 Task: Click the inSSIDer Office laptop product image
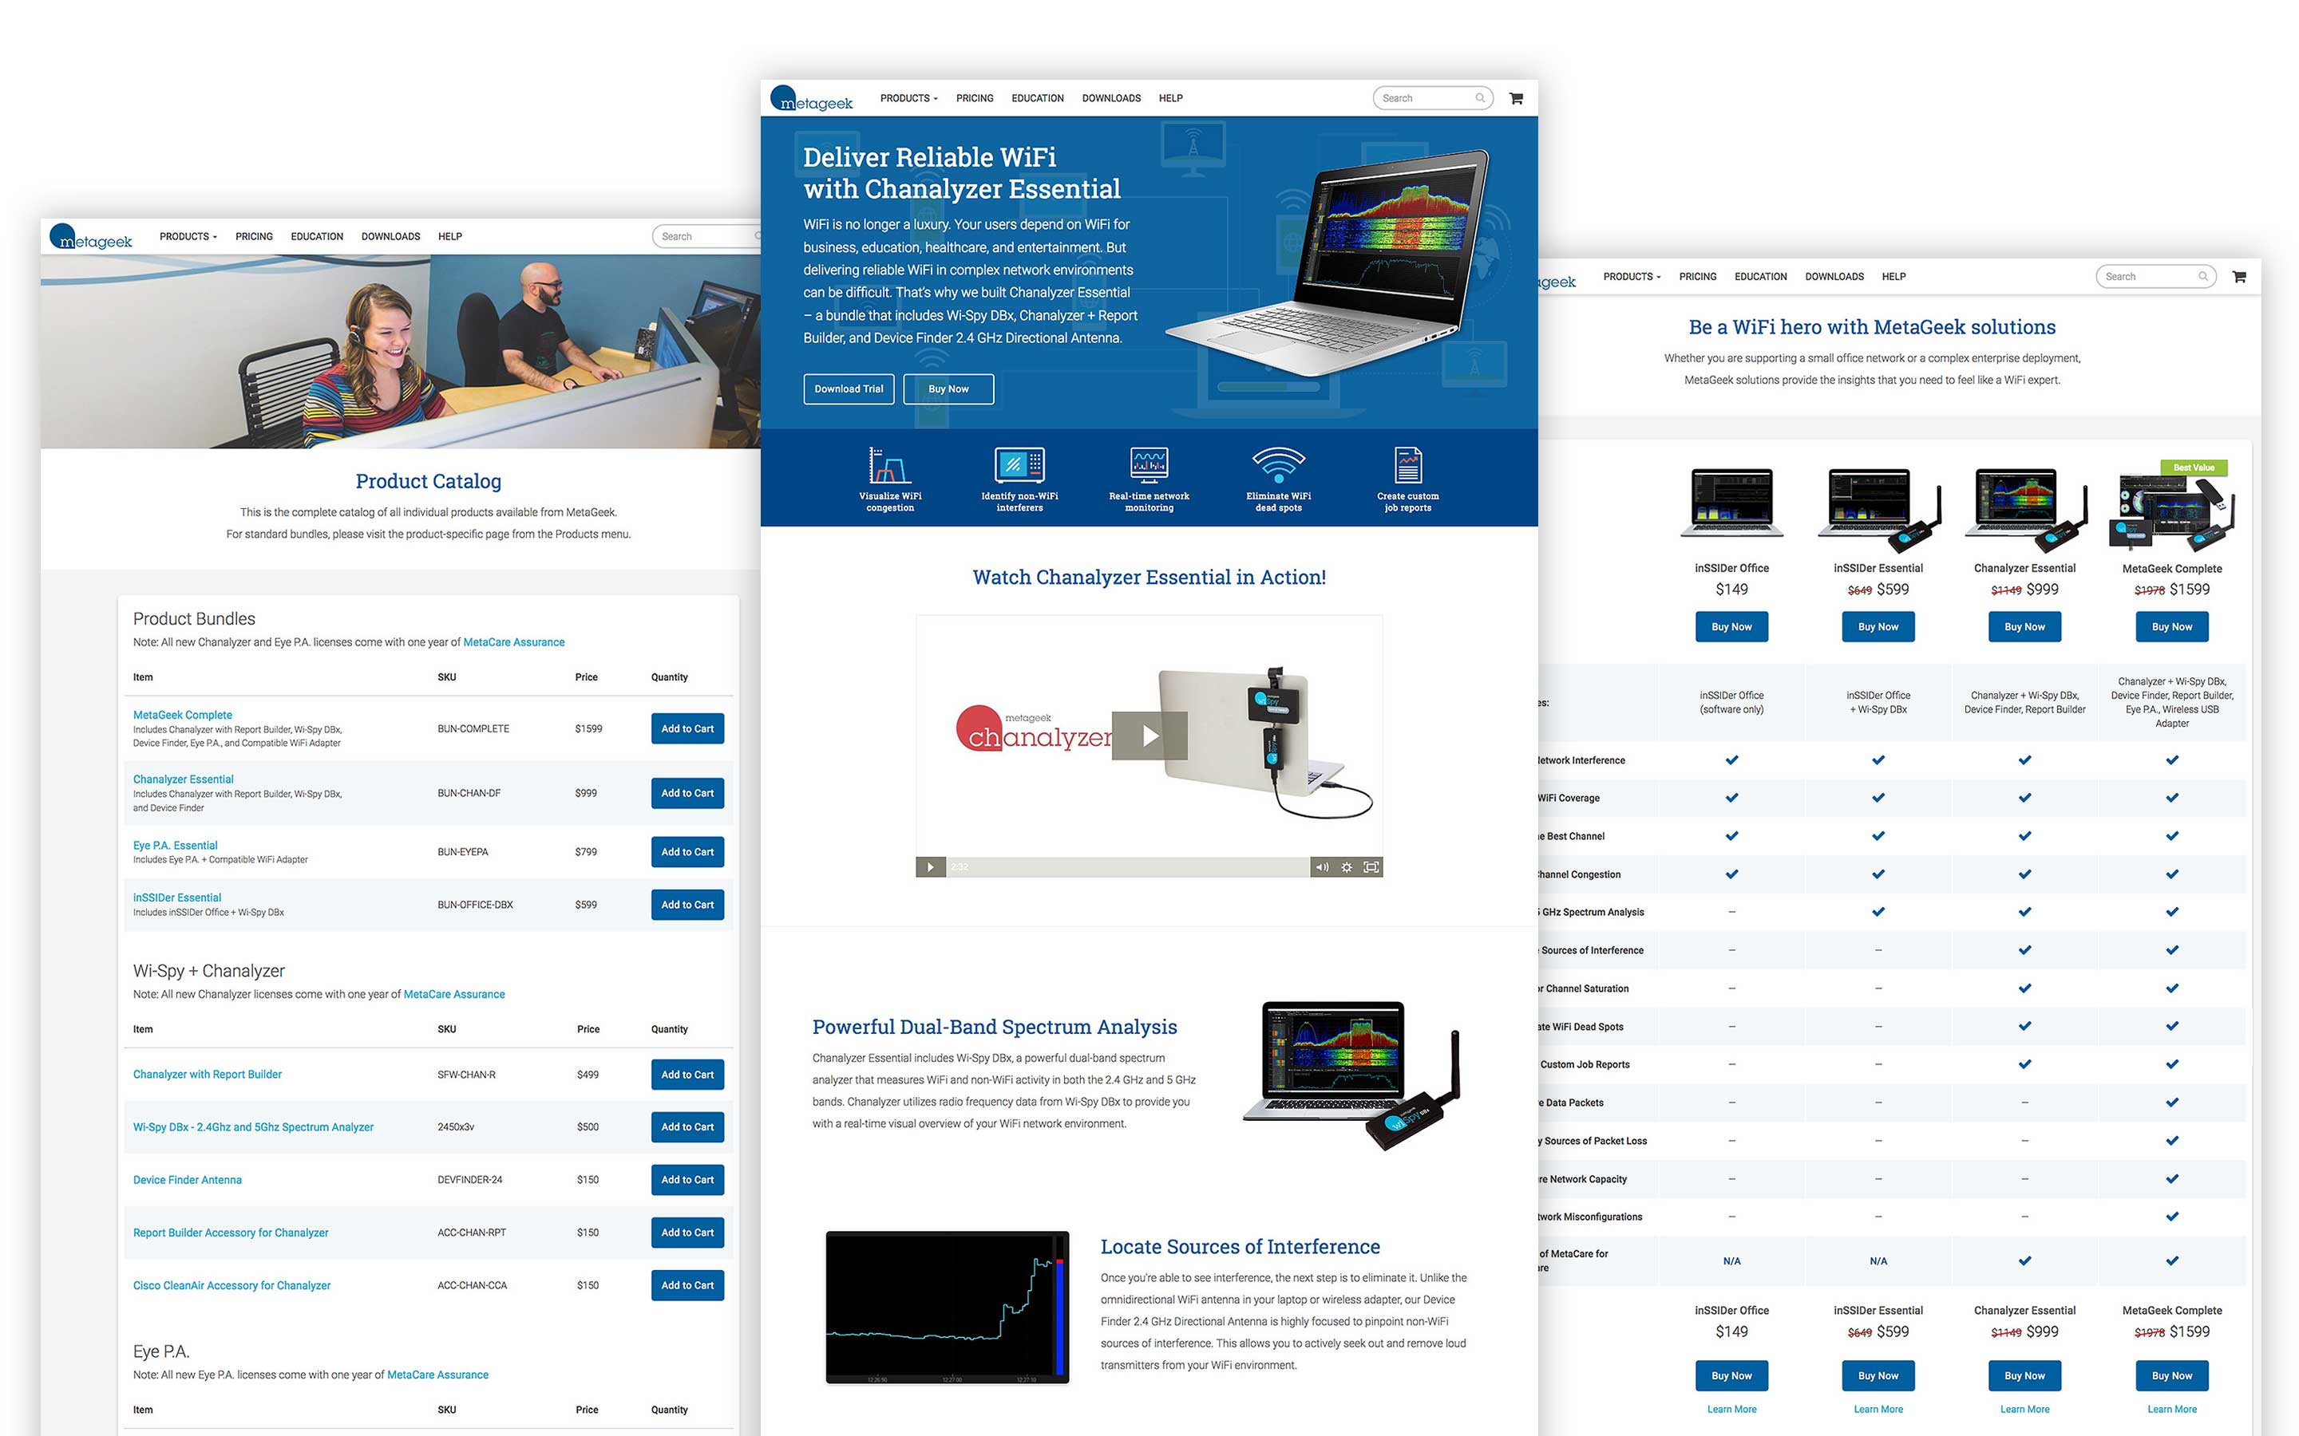(1732, 503)
